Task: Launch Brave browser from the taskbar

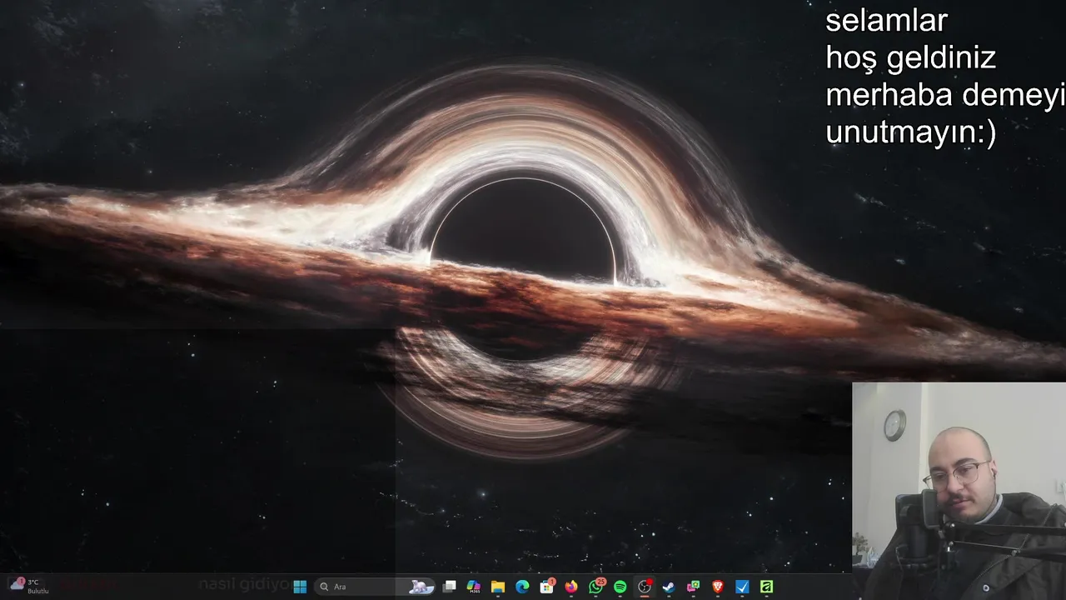Action: pos(717,587)
